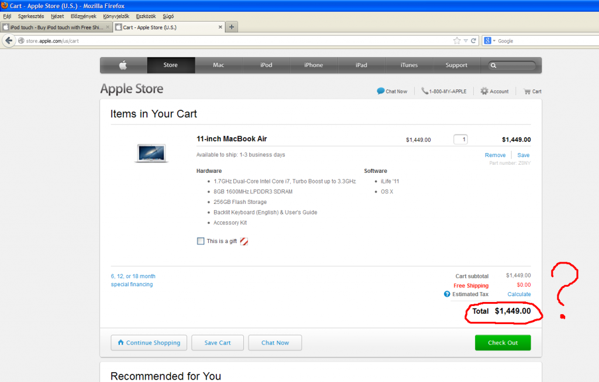Click the Save Cart button
Viewport: 599px width, 382px height.
218,343
